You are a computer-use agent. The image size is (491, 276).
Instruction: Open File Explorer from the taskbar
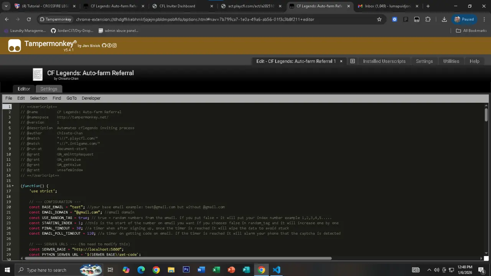point(171,270)
